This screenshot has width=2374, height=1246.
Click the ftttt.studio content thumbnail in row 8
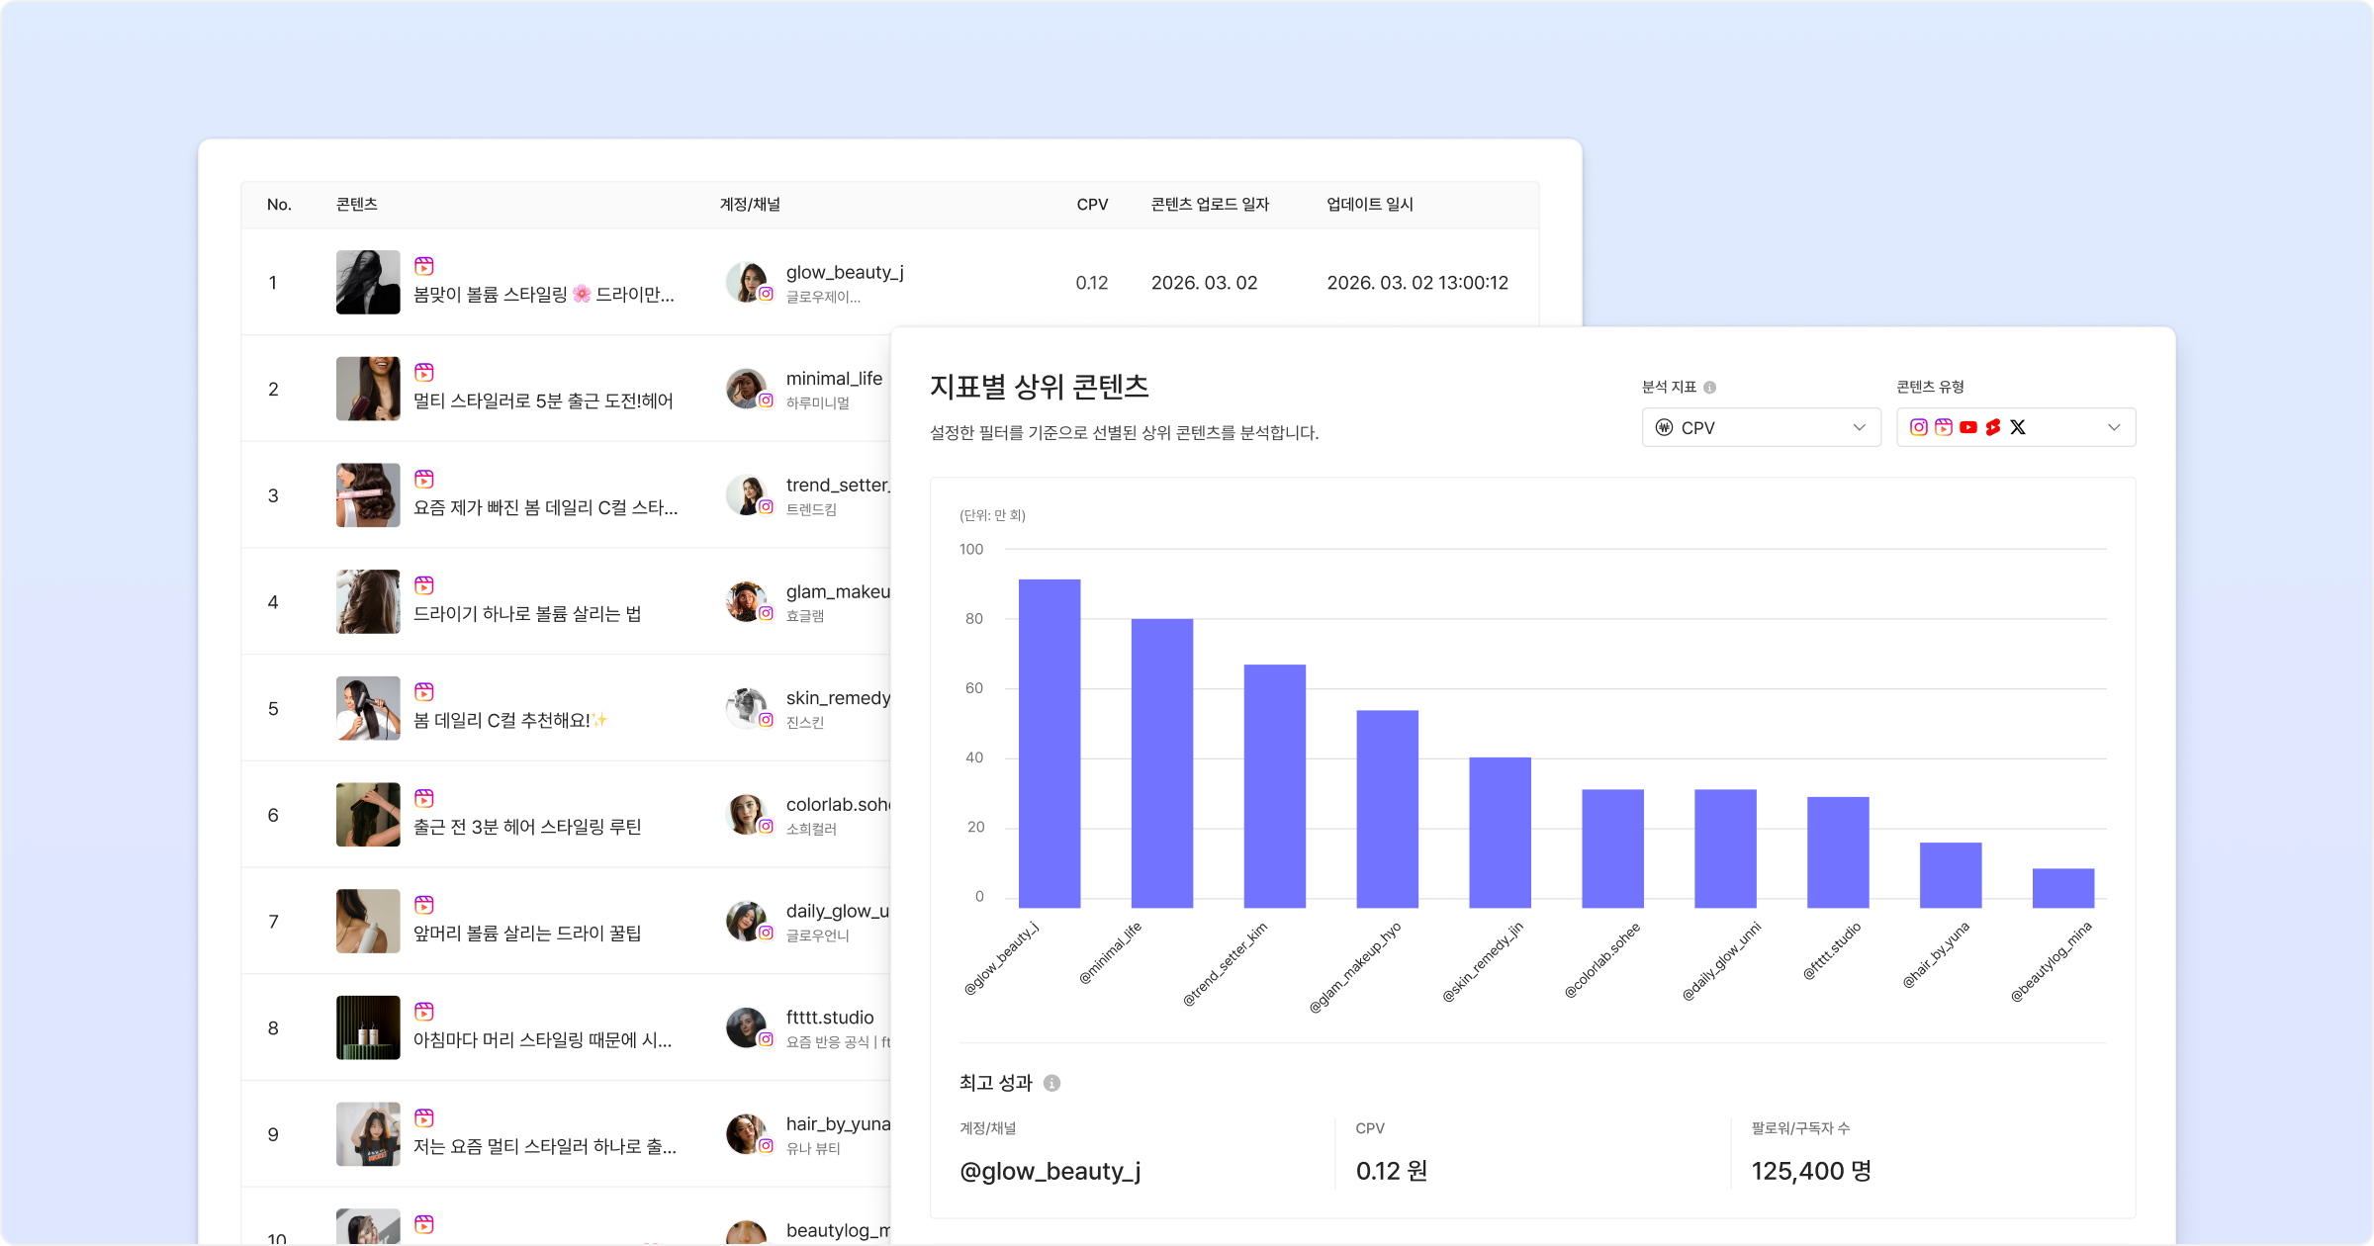[x=368, y=1027]
